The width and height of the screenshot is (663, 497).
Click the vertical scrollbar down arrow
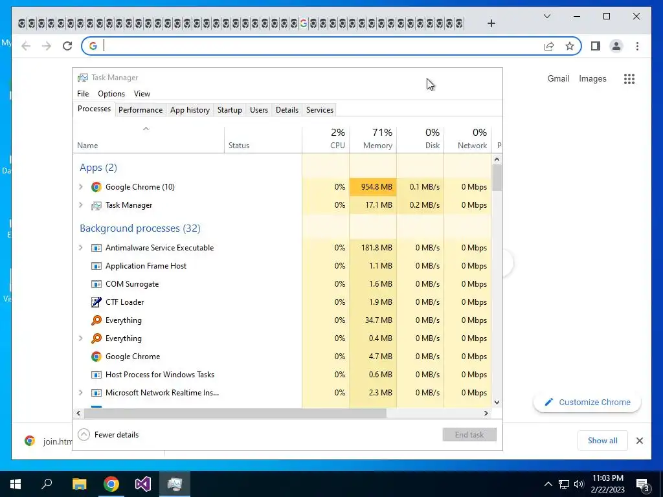pyautogui.click(x=497, y=403)
